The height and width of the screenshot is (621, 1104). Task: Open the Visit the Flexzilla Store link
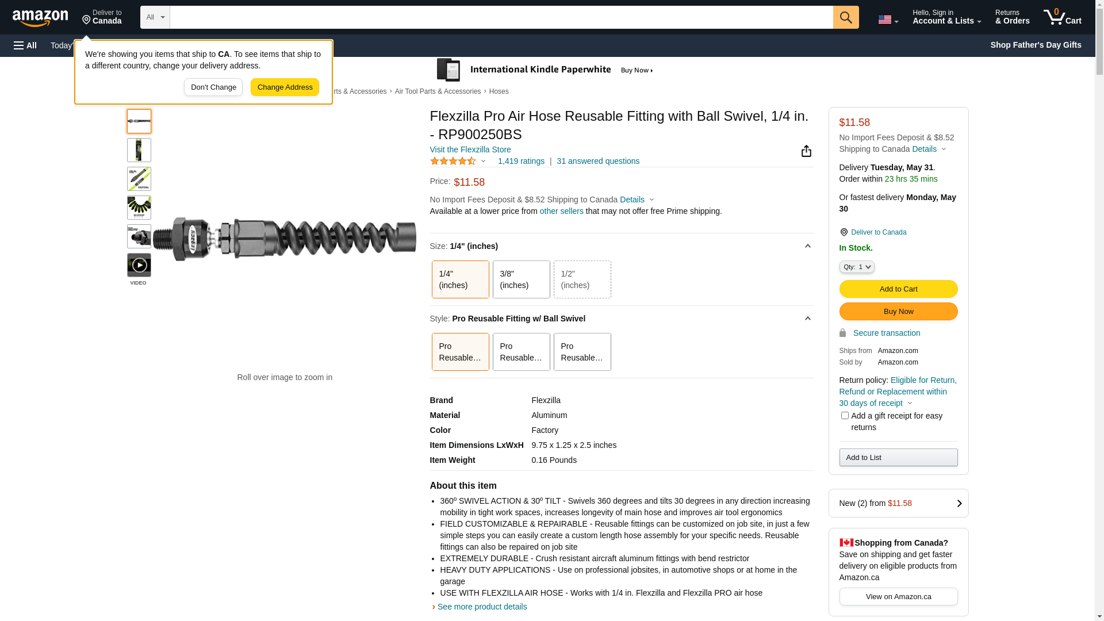point(470,149)
